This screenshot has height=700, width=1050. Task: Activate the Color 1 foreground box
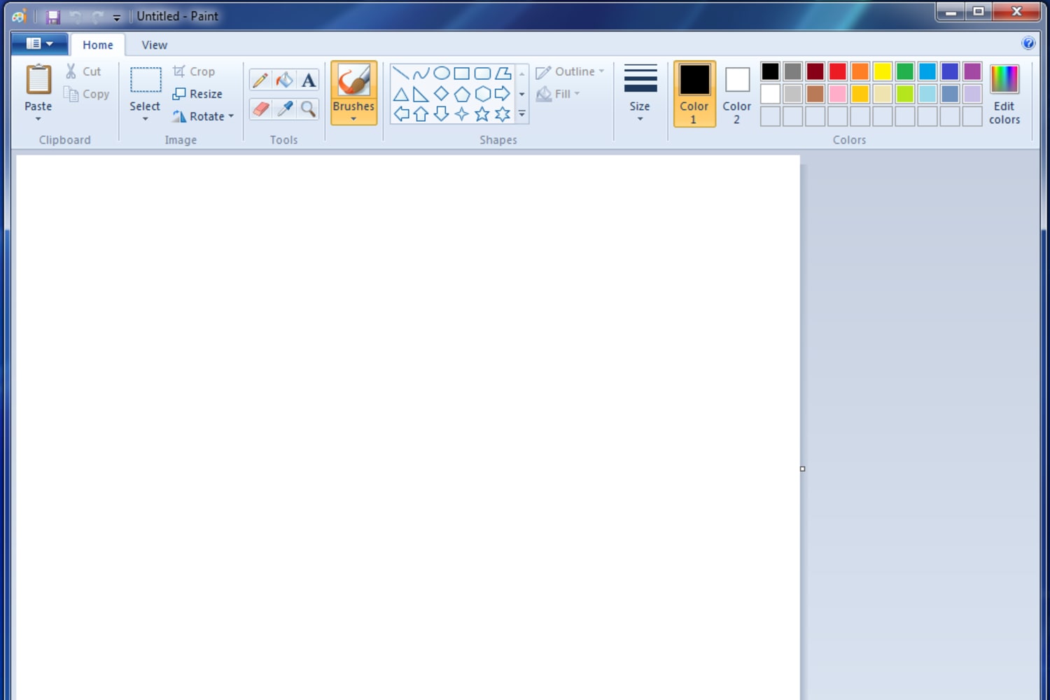pos(694,93)
